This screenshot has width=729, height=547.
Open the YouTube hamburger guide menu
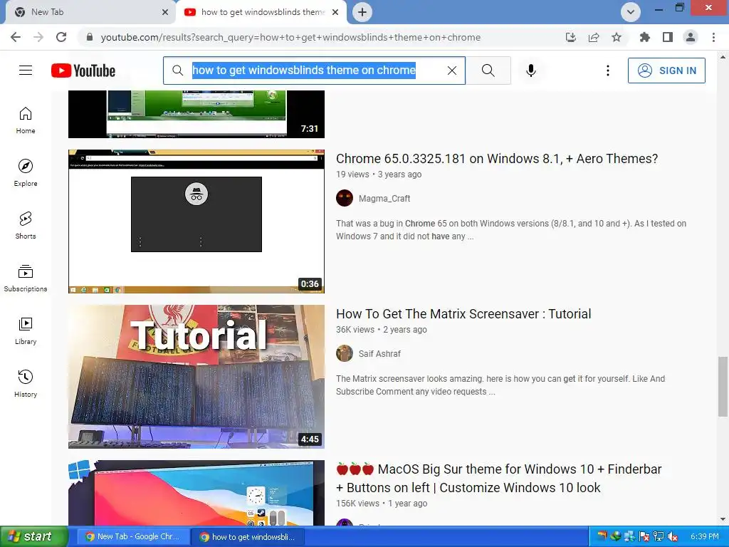click(26, 71)
